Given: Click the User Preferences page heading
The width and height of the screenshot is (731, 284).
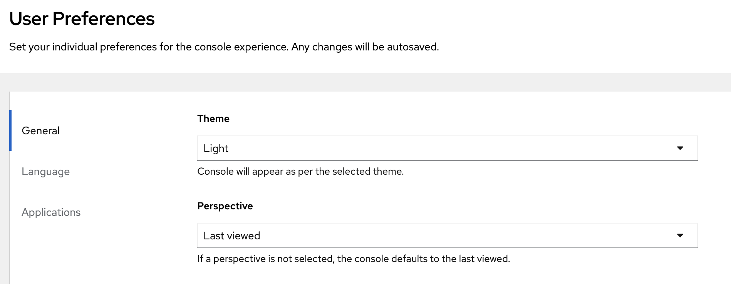Looking at the screenshot, I should point(82,18).
